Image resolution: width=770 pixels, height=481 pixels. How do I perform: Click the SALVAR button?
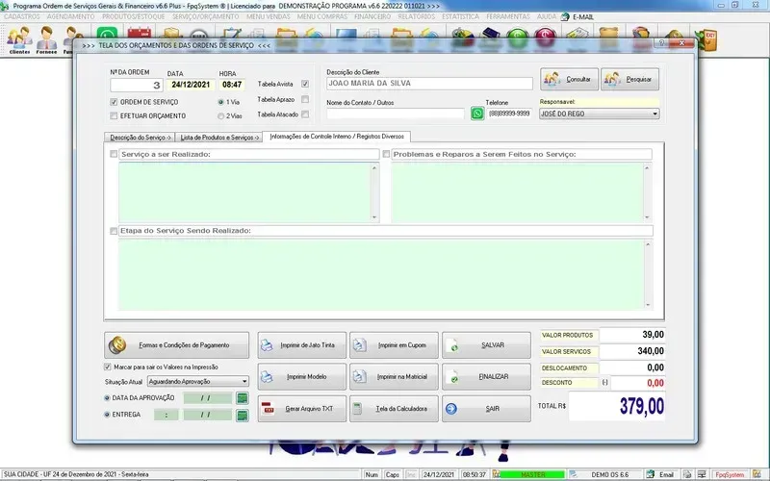coord(486,344)
